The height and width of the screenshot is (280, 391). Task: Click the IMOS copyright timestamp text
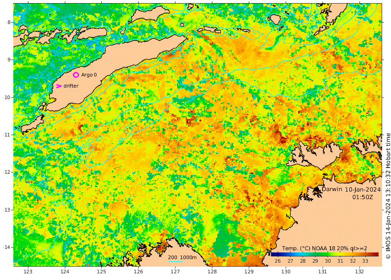point(388,196)
